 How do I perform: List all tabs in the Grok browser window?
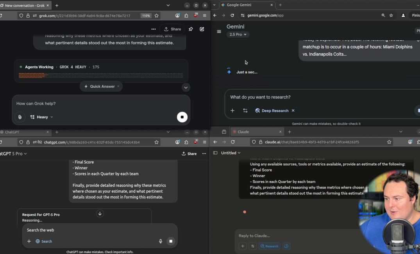pyautogui.click(x=168, y=5)
